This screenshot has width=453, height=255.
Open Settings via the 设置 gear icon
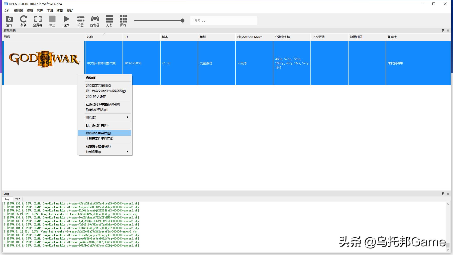[x=80, y=21]
